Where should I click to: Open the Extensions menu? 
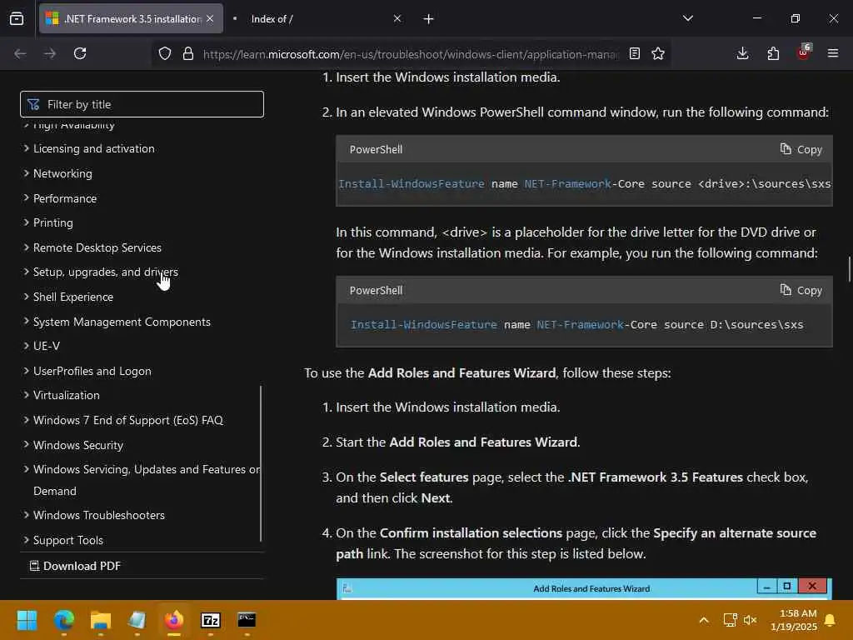[x=773, y=53]
